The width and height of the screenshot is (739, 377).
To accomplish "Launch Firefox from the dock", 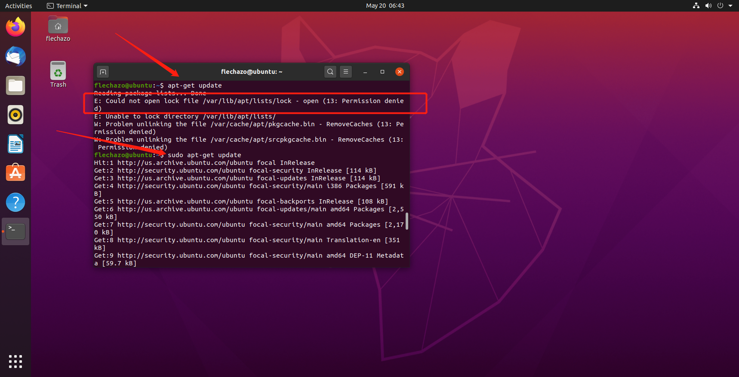I will pos(15,27).
